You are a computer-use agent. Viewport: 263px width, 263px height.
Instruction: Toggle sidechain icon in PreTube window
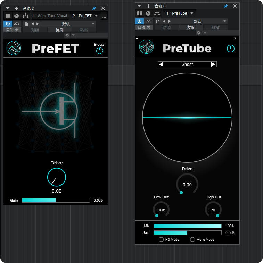click(148, 21)
